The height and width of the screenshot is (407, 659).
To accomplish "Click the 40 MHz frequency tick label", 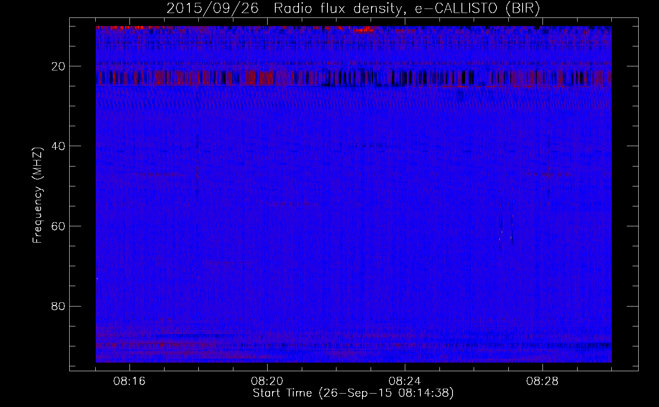I will [x=59, y=146].
